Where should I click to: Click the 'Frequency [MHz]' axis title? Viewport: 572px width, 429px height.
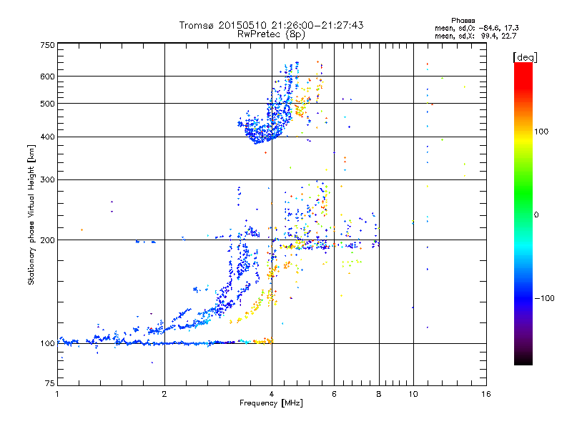271,403
